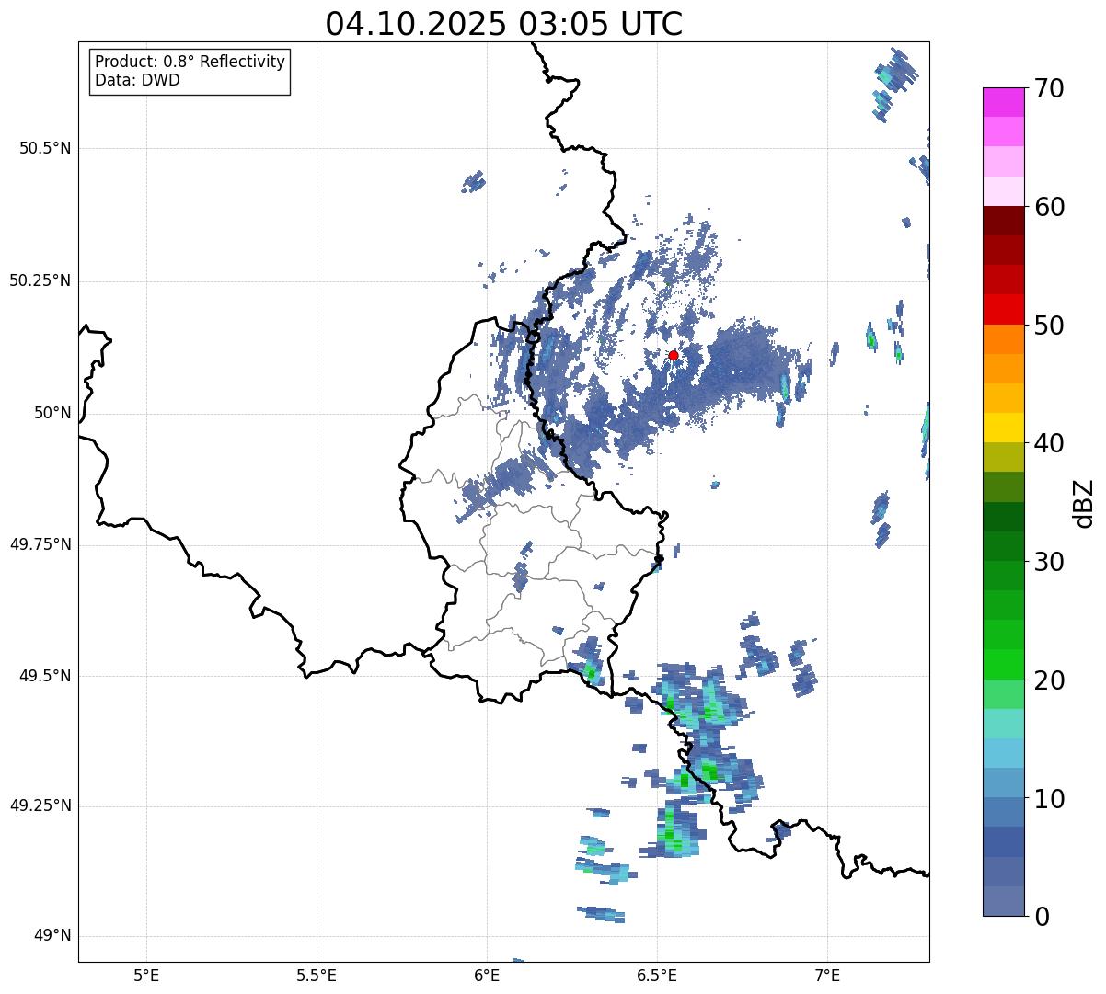The width and height of the screenshot is (1106, 994).
Task: Click the 49.5°N latitude label
Action: tap(45, 676)
